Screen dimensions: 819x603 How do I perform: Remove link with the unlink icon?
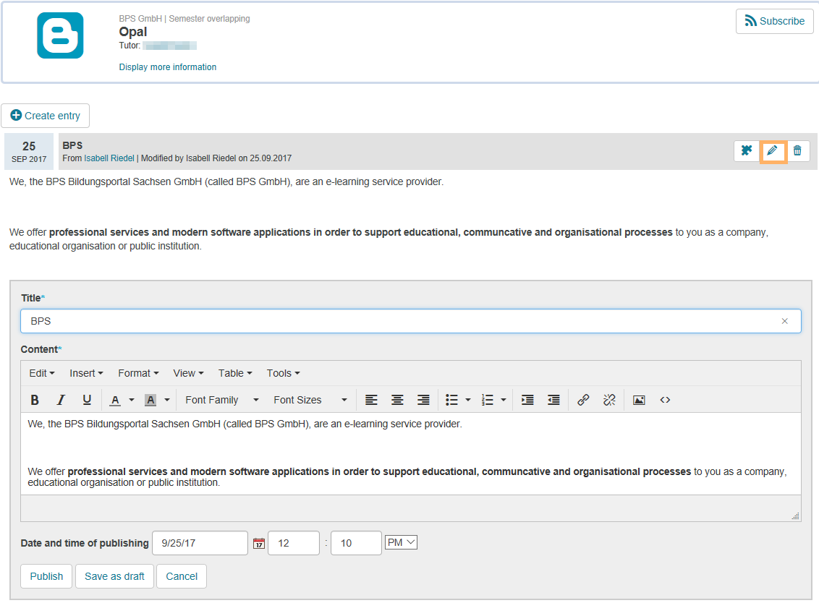[609, 400]
